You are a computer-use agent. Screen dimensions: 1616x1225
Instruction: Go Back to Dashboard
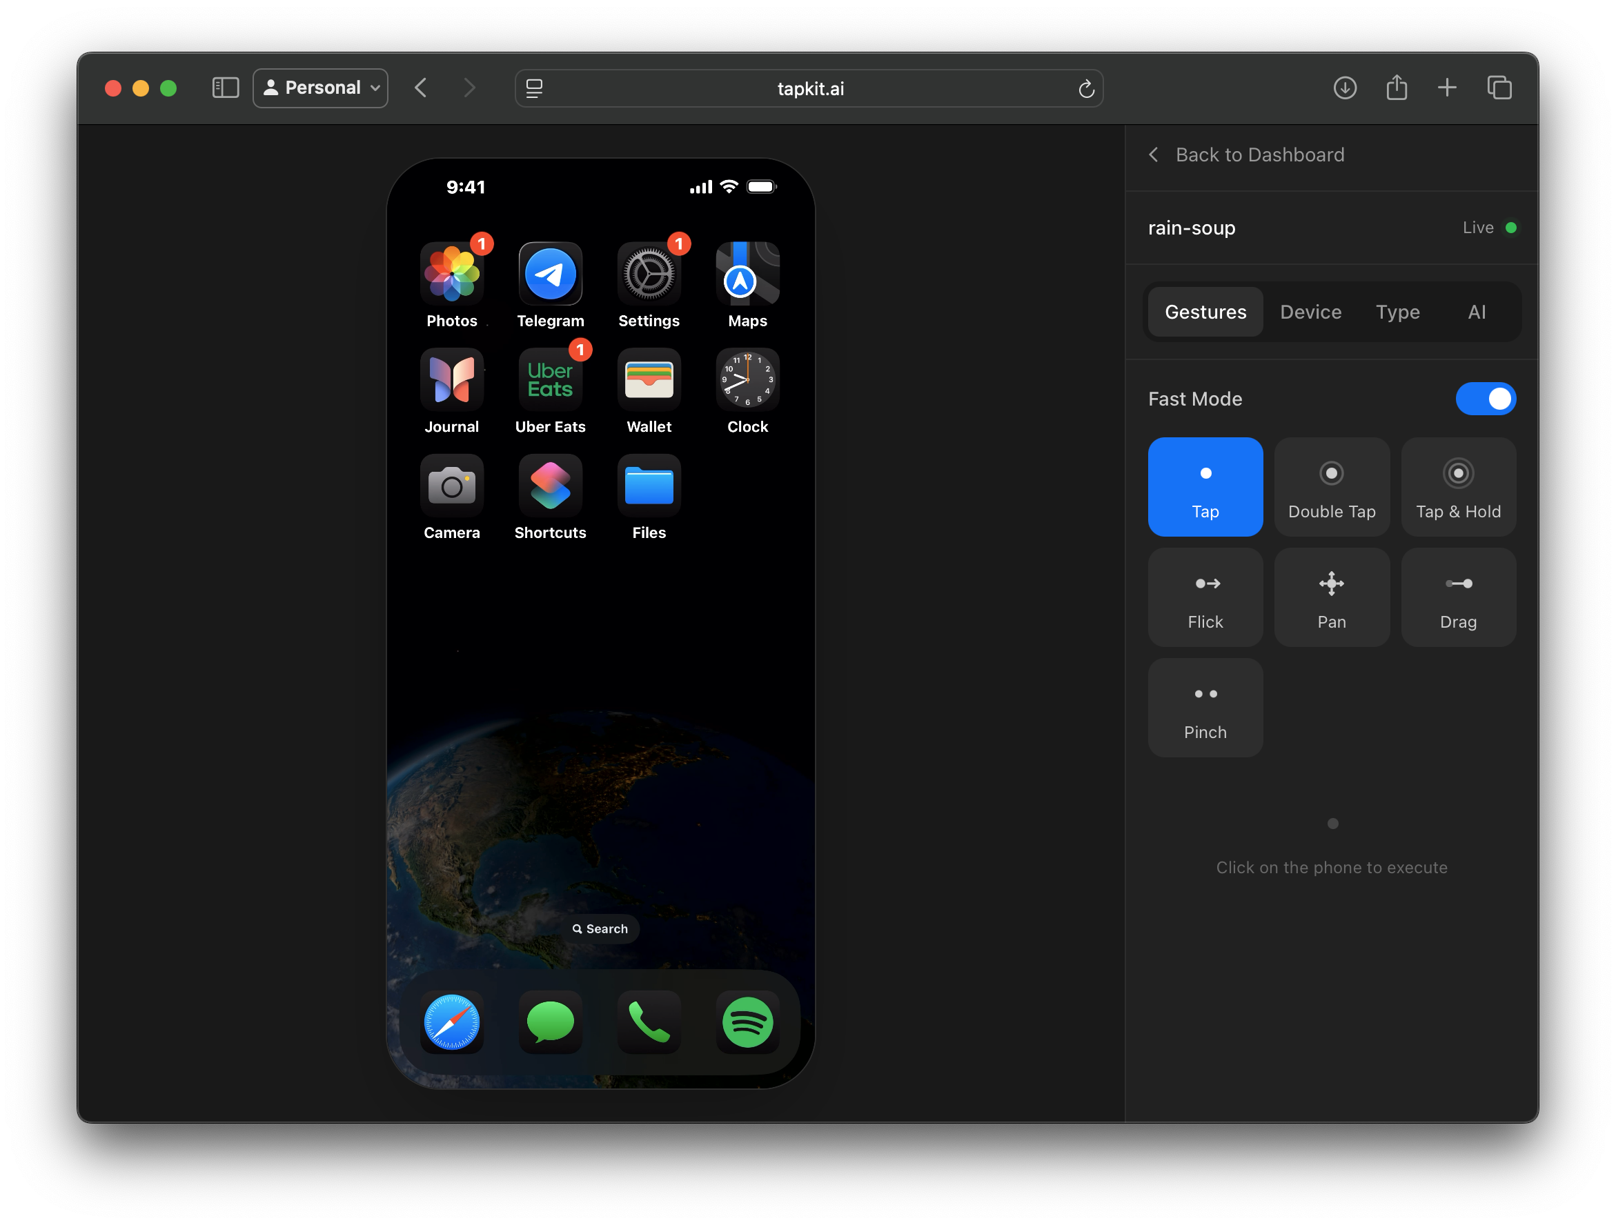coord(1247,155)
